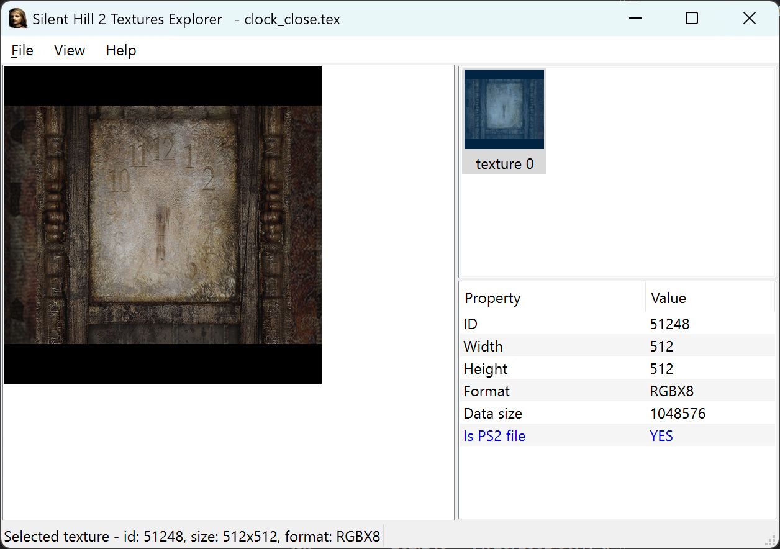Viewport: 780px width, 549px height.
Task: Select the Width value 512
Action: [662, 347]
